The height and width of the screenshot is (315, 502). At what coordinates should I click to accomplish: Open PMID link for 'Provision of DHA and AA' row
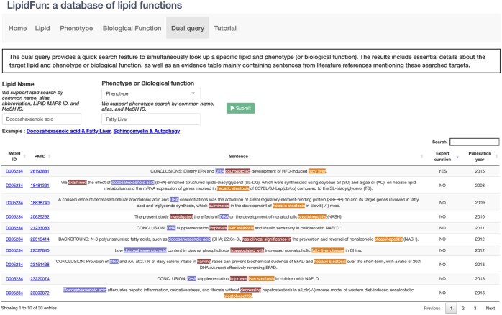(x=40, y=265)
